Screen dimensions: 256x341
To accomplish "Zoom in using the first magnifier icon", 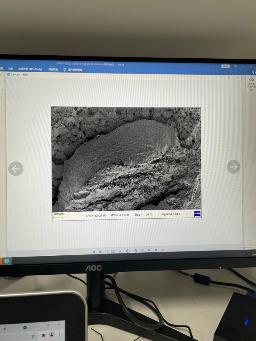I will click(x=94, y=252).
